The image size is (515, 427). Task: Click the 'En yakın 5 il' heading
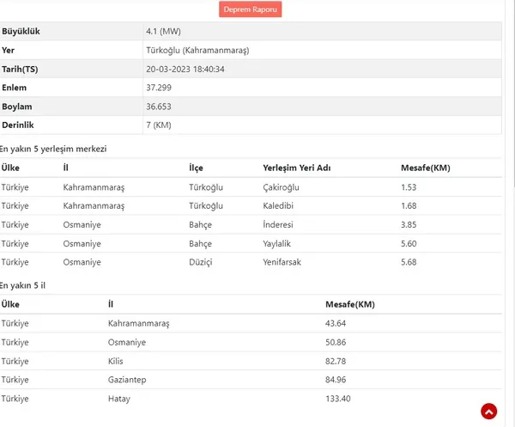click(x=22, y=285)
